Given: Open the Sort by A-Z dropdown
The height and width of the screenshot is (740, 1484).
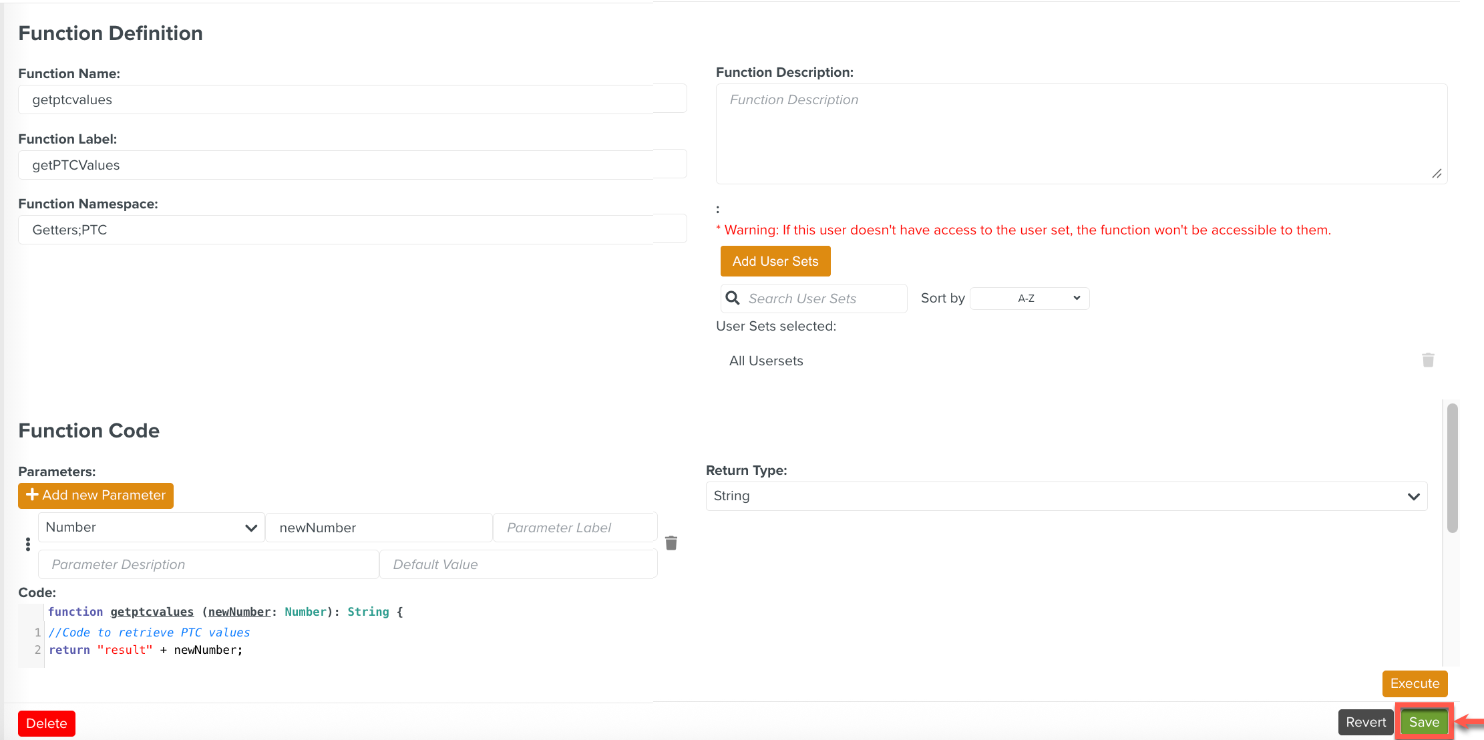Looking at the screenshot, I should pos(1029,299).
